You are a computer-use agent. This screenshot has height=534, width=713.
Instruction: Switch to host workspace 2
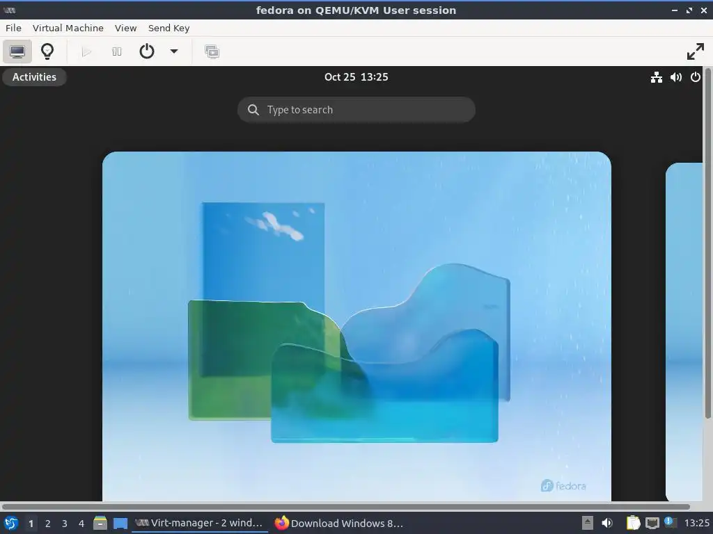pos(48,524)
